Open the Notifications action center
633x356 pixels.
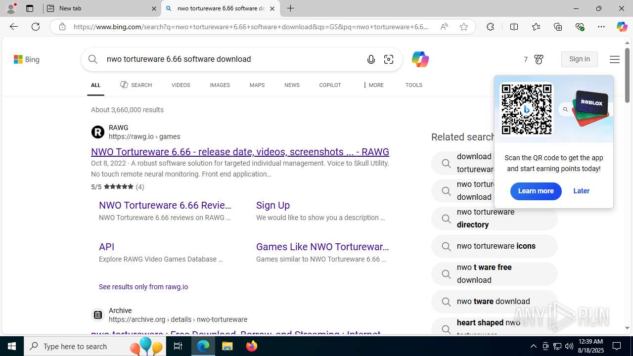click(x=617, y=346)
